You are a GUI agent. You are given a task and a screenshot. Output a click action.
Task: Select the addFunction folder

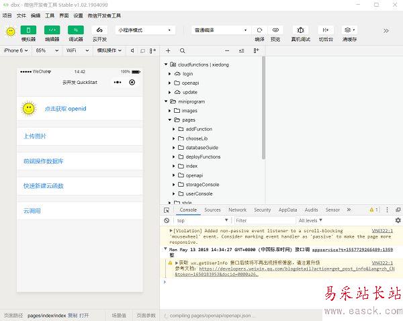click(x=199, y=129)
